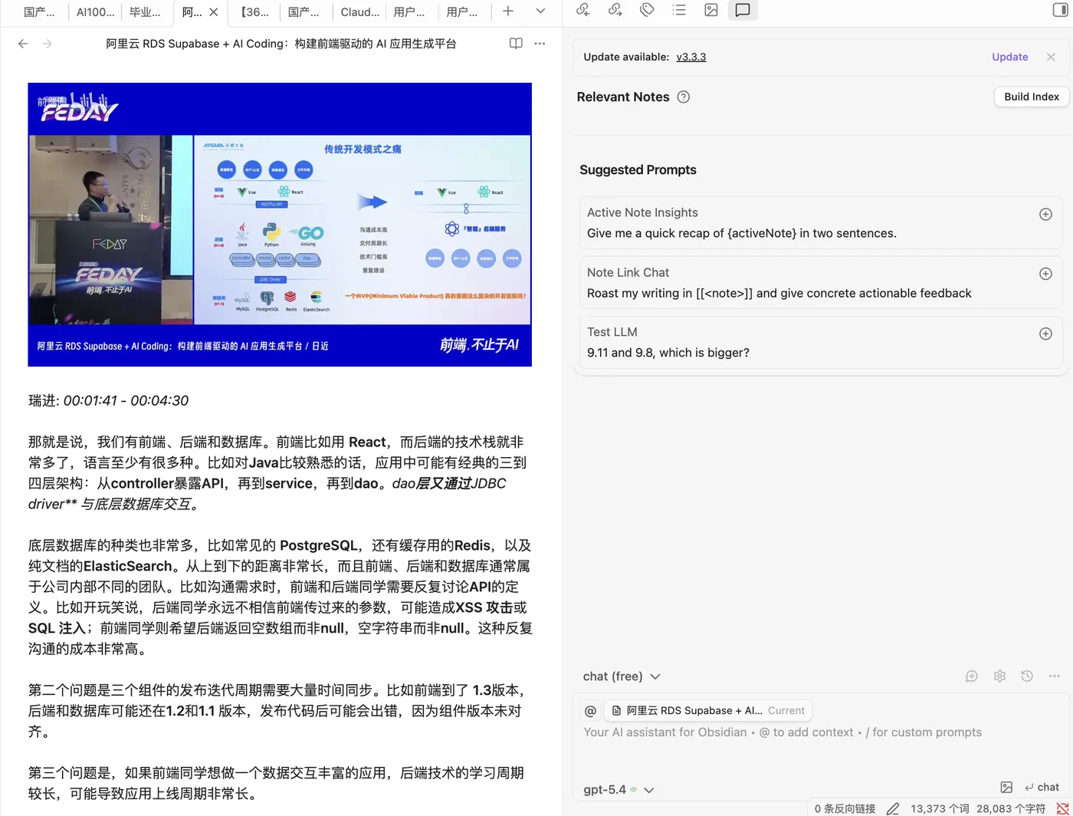Screen dimensions: 1073x816
Task: Click the timestamp 00:01:41 - 00:04:30
Action: 126,400
